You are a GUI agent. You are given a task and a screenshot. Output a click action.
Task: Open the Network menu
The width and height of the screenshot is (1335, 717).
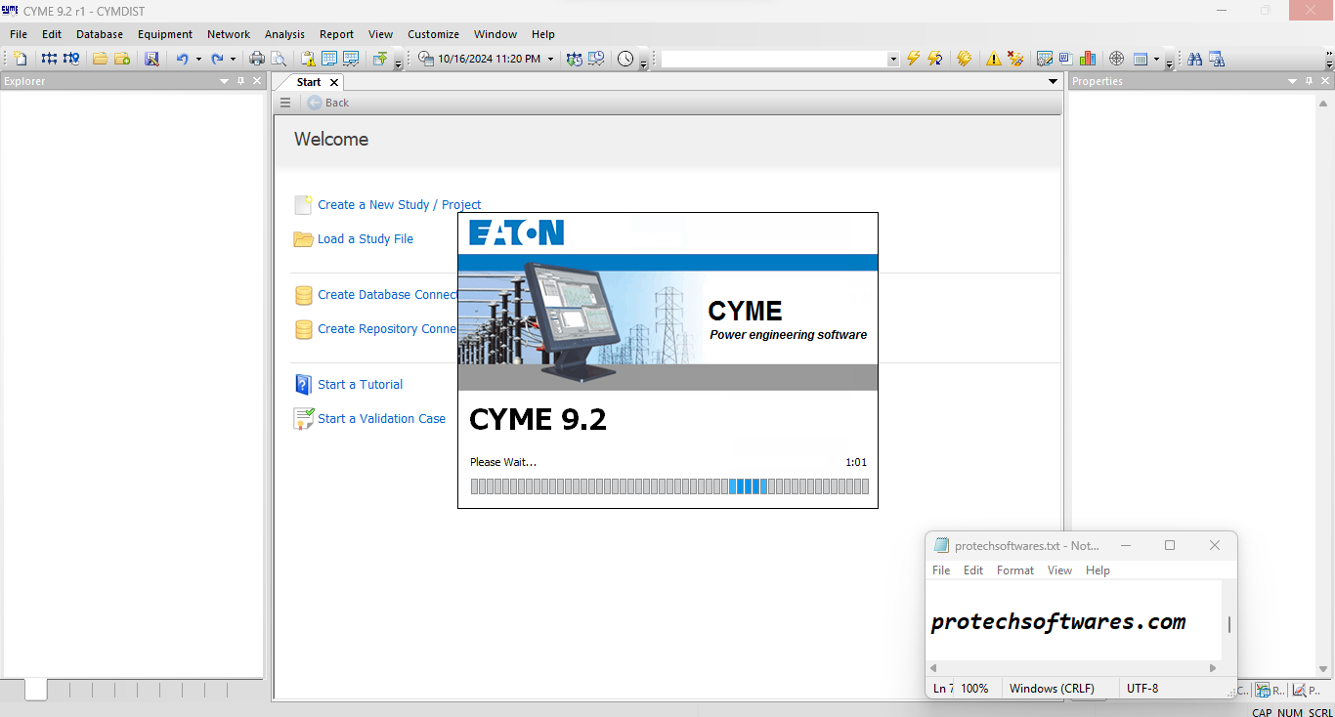click(x=229, y=34)
